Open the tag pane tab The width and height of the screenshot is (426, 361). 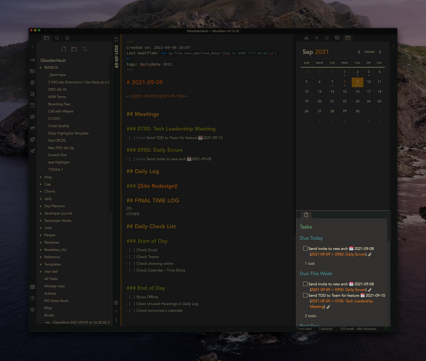[316, 38]
